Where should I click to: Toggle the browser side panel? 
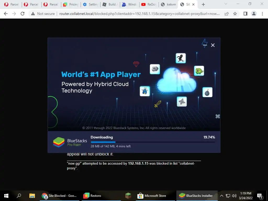[245, 14]
